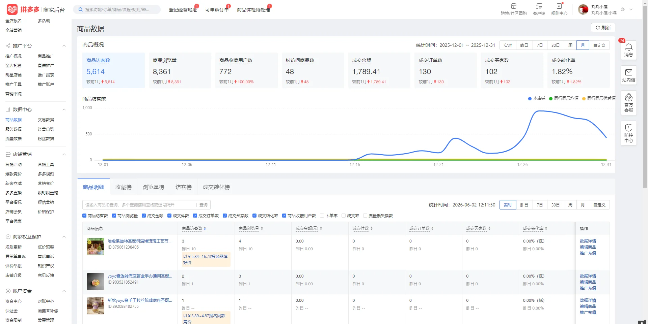Screen dimensions: 648x324
Task: Open the 登记经营地址 top notice link
Action: [183, 10]
